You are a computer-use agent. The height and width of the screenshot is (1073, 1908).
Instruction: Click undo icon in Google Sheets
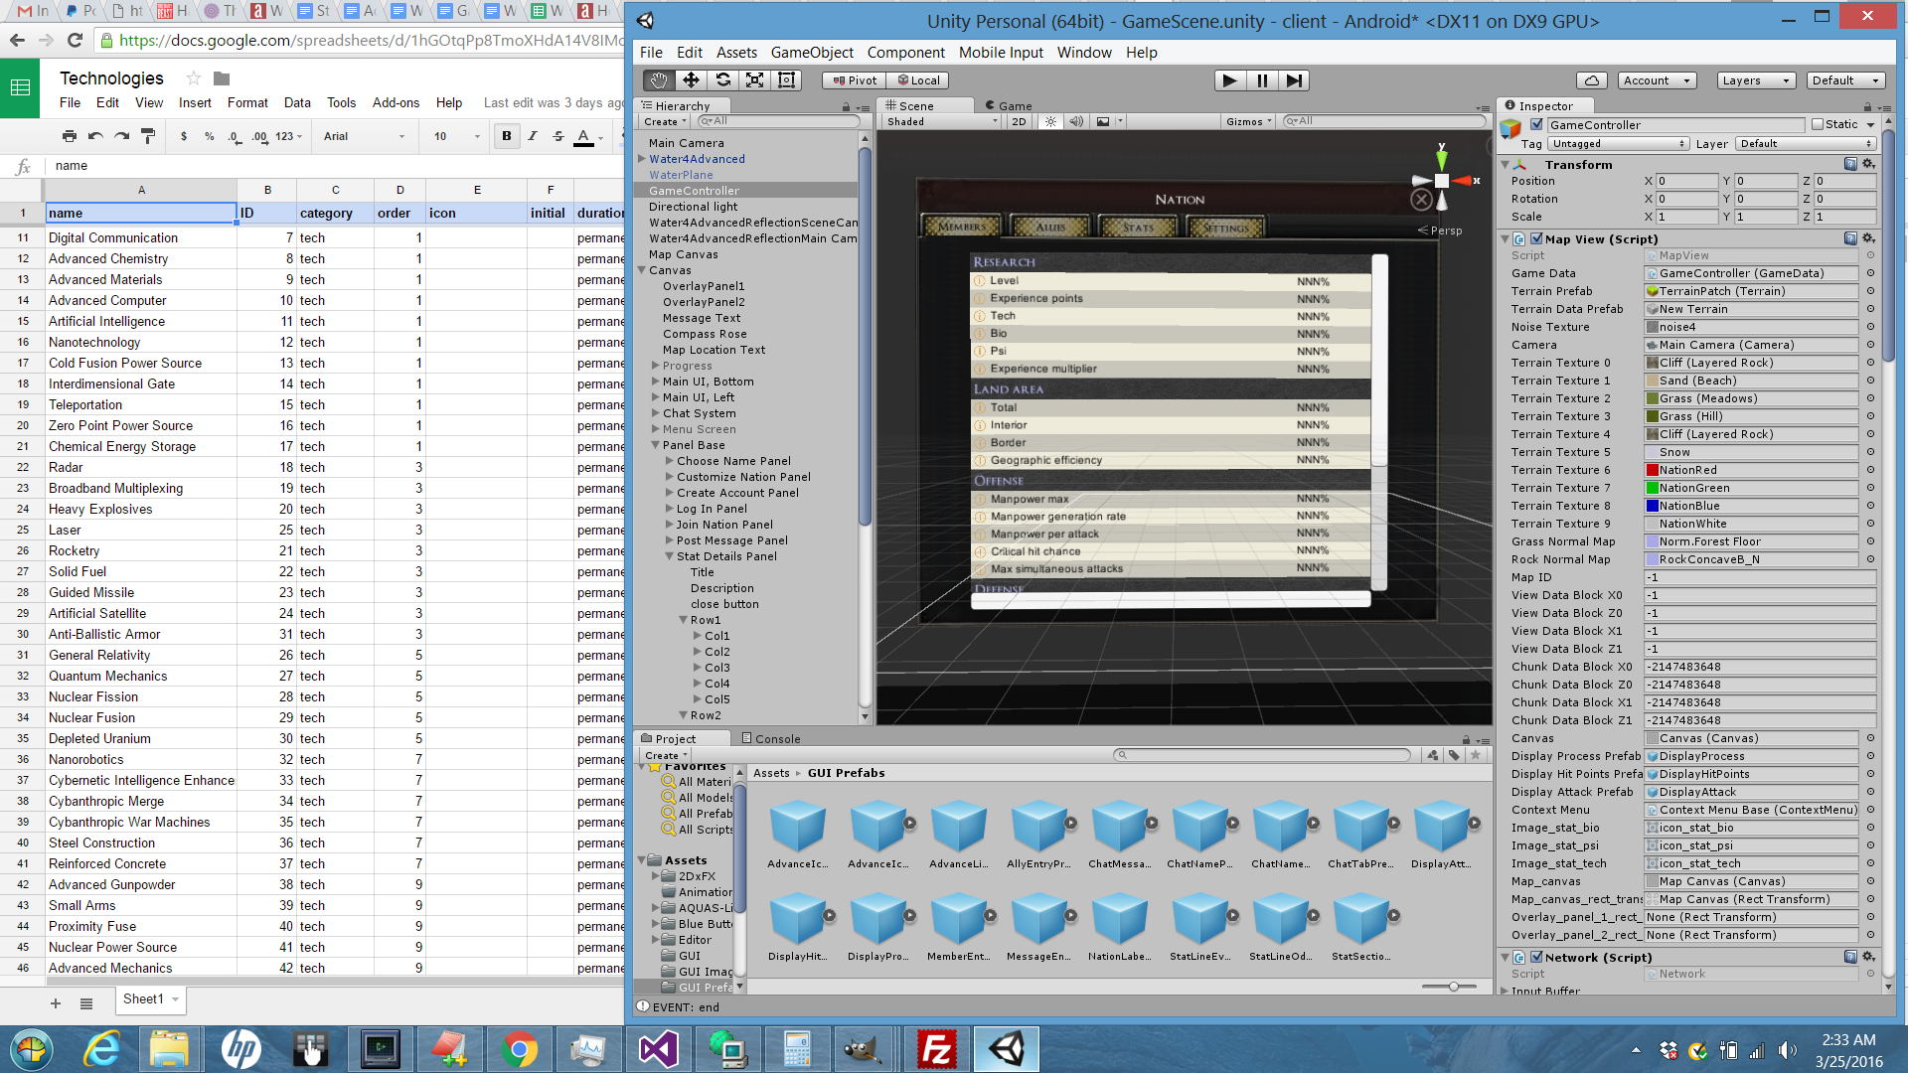pyautogui.click(x=95, y=136)
